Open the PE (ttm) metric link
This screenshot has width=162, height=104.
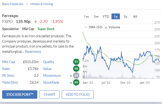tap(8, 75)
